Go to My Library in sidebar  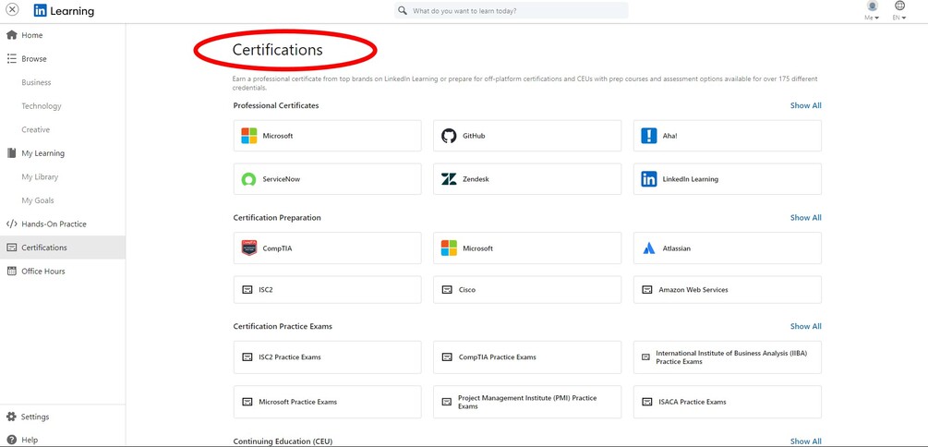coord(40,176)
